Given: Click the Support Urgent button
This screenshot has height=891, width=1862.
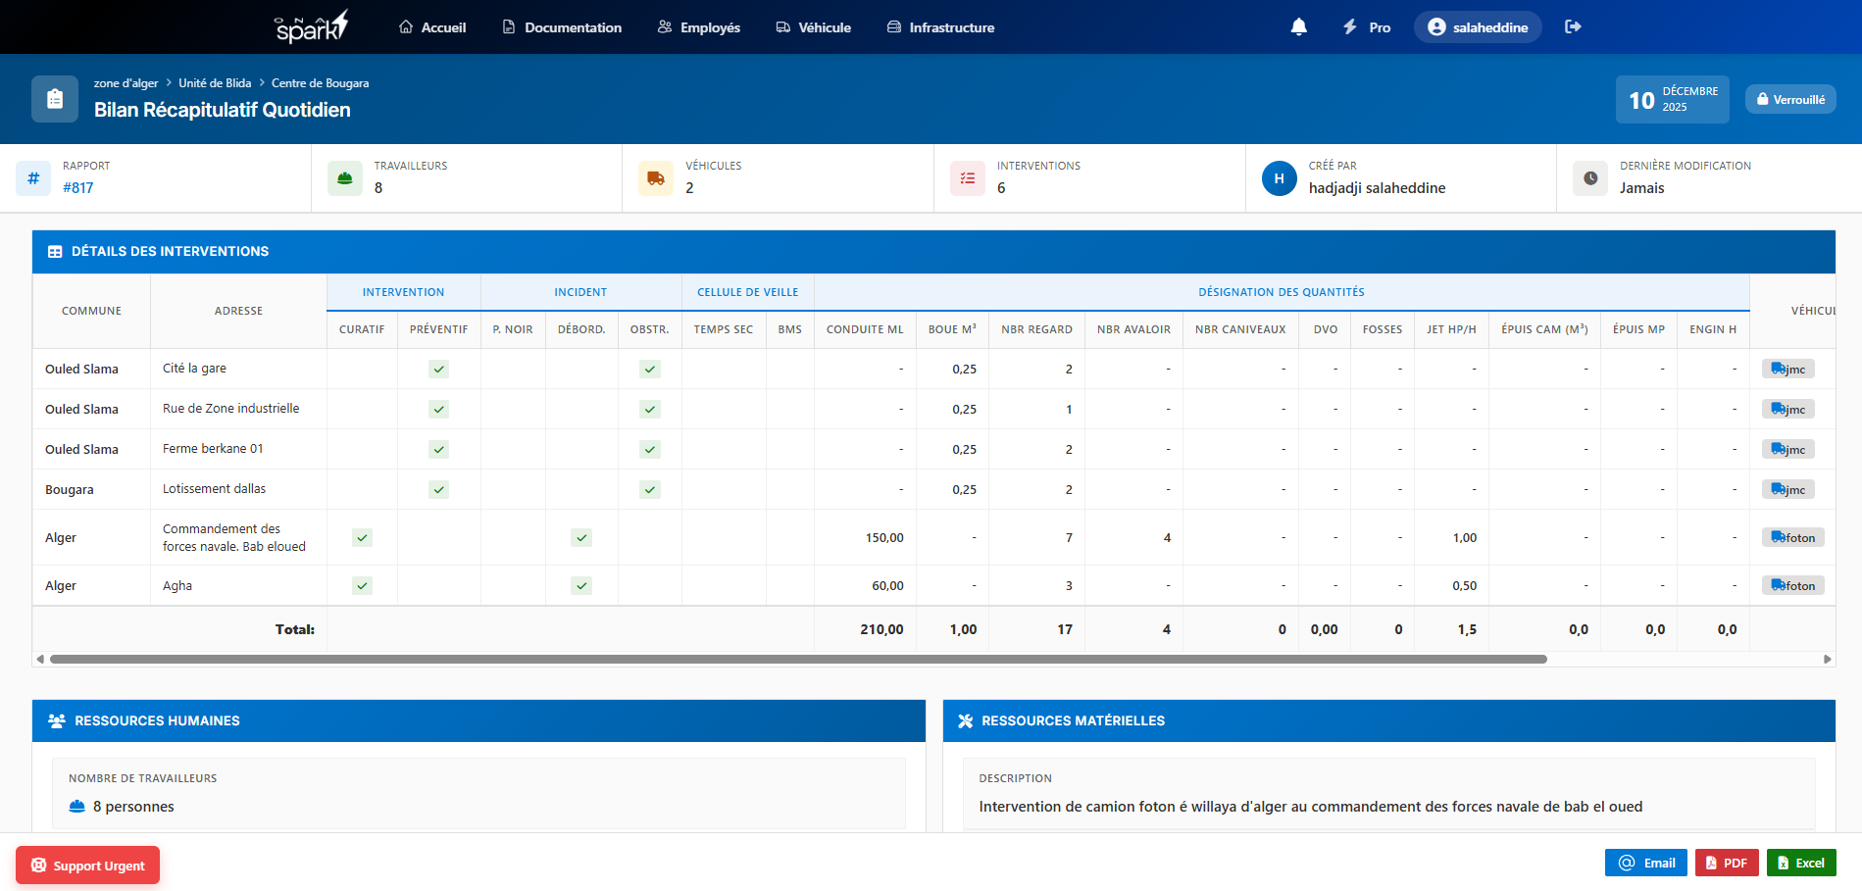Looking at the screenshot, I should (87, 866).
